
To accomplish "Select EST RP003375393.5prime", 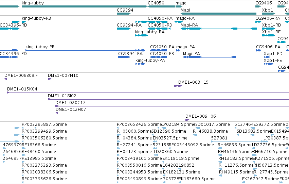I will pyautogui.click(x=44, y=165).
